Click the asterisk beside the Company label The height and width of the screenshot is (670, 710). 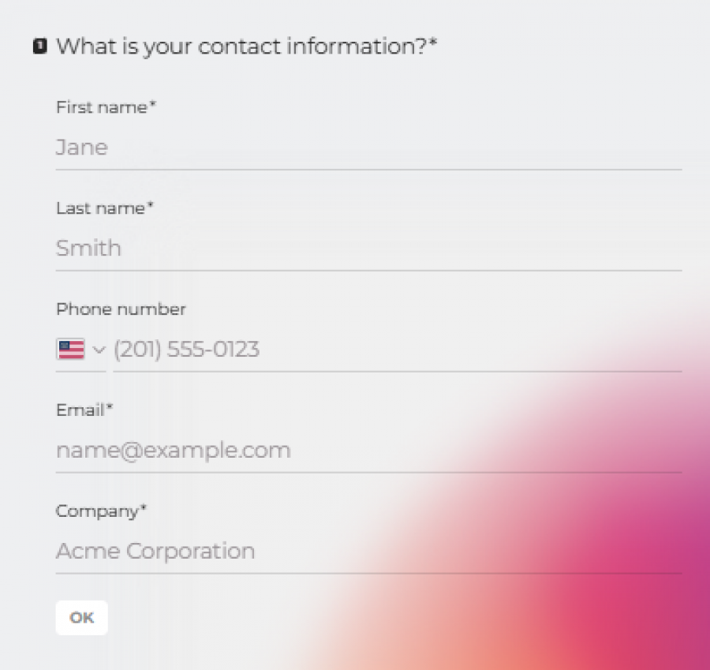click(x=144, y=509)
